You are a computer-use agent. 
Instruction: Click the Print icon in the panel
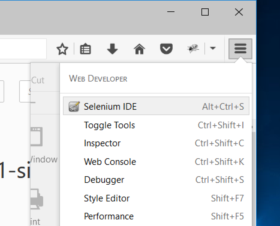click(x=37, y=199)
